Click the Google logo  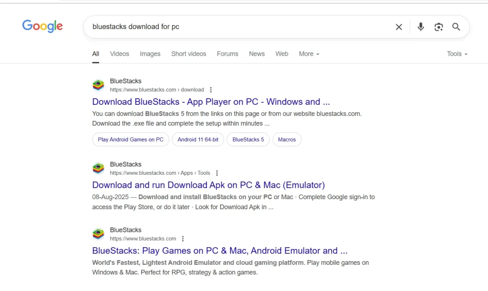pos(42,26)
